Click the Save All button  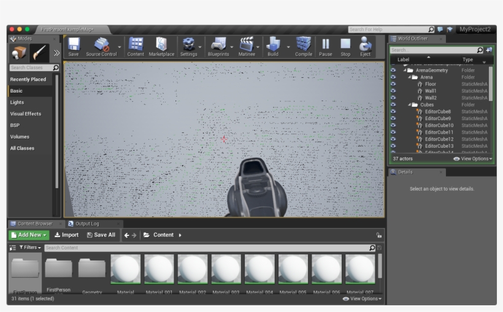click(101, 235)
